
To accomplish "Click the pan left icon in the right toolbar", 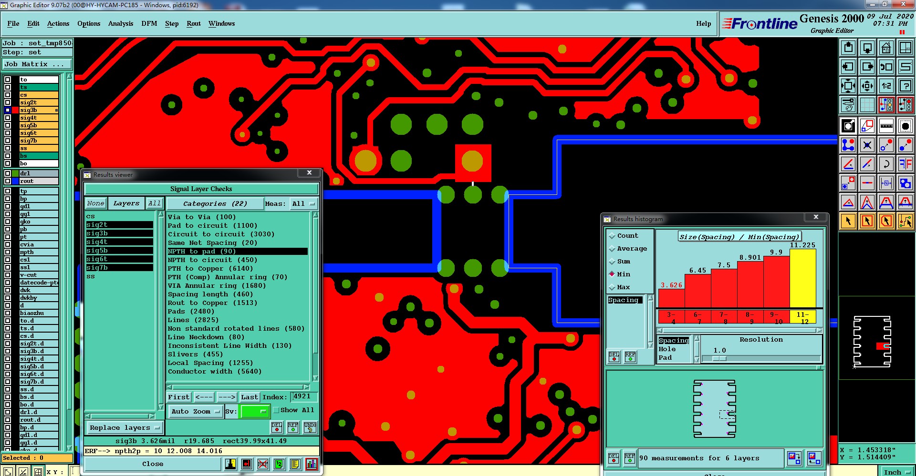I will click(x=848, y=67).
